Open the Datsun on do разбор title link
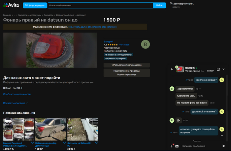 click(46, 144)
